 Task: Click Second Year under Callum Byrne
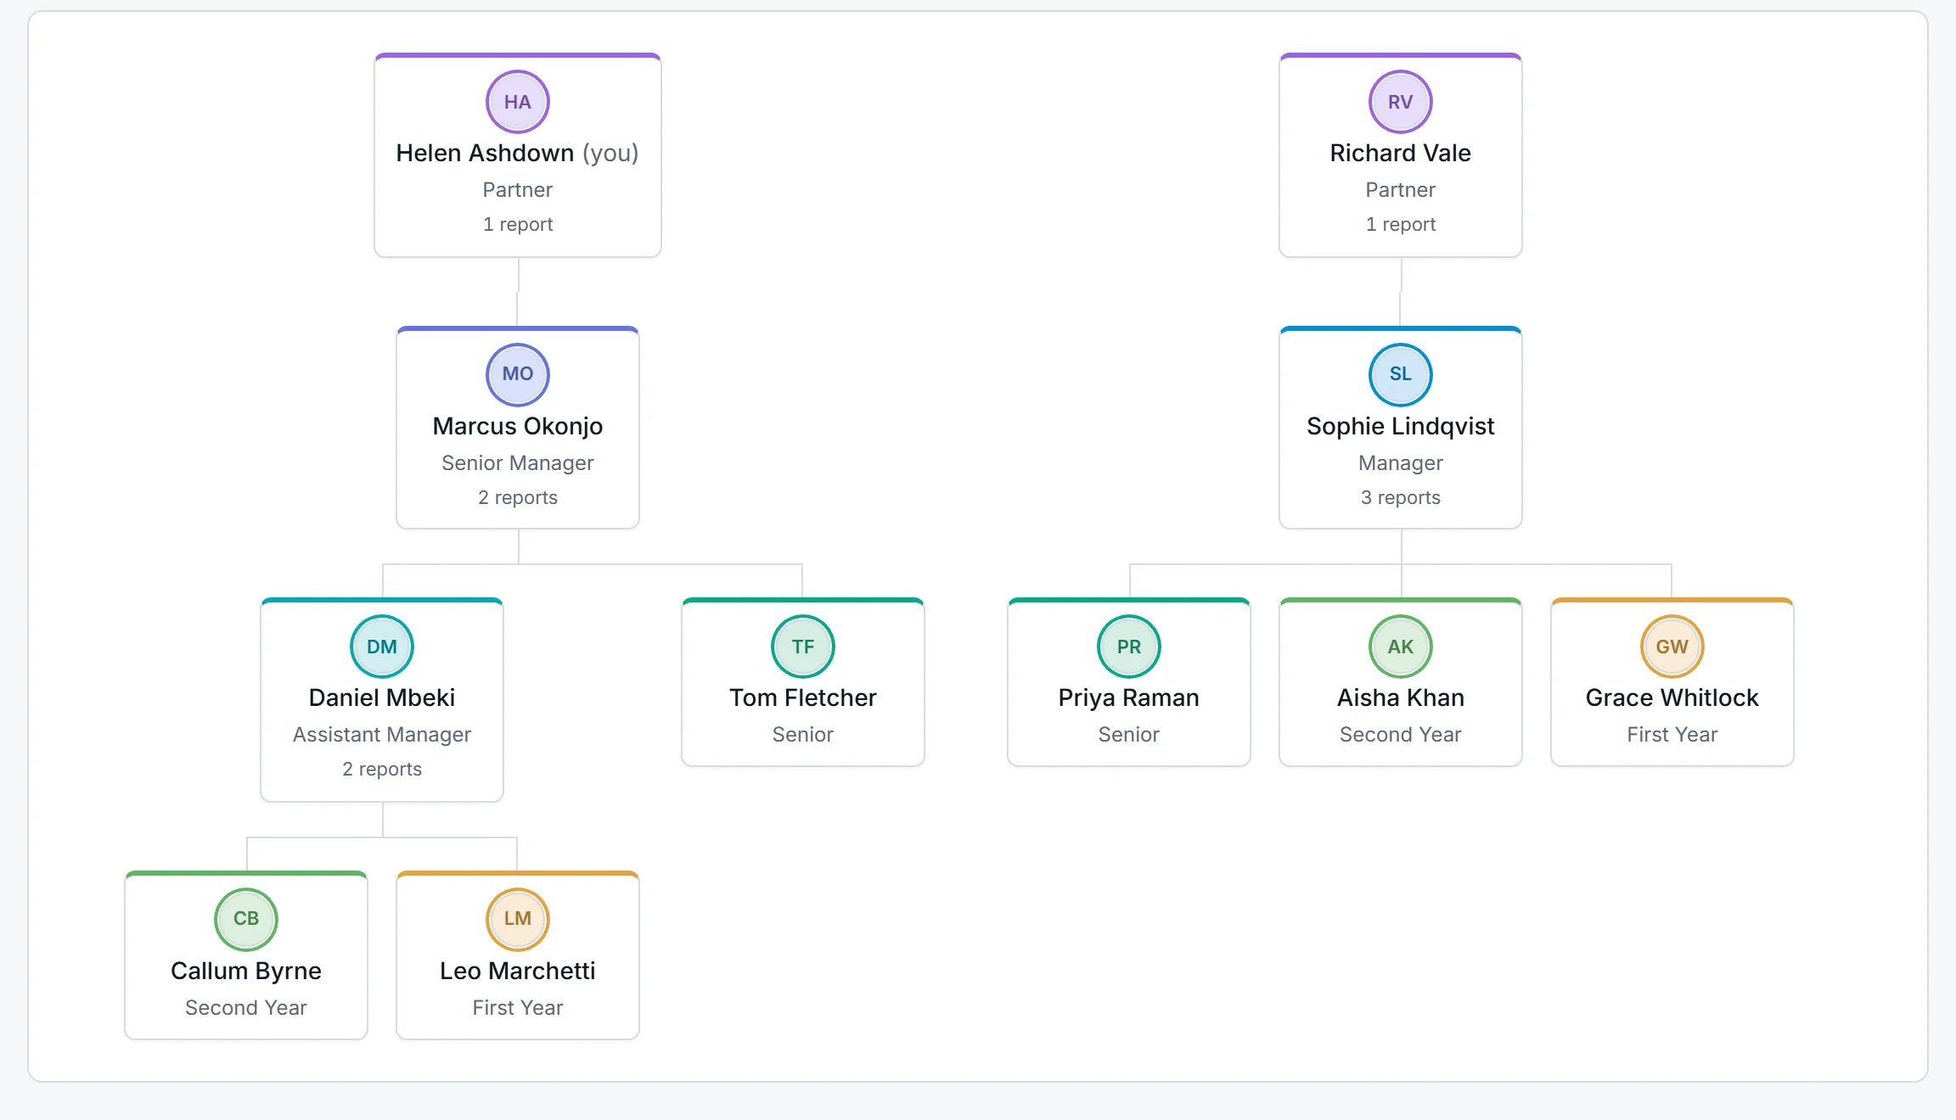pos(246,1007)
